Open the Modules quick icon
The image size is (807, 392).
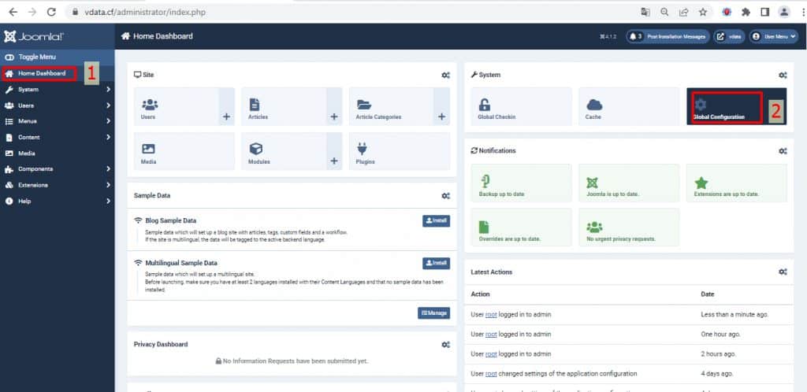point(284,152)
